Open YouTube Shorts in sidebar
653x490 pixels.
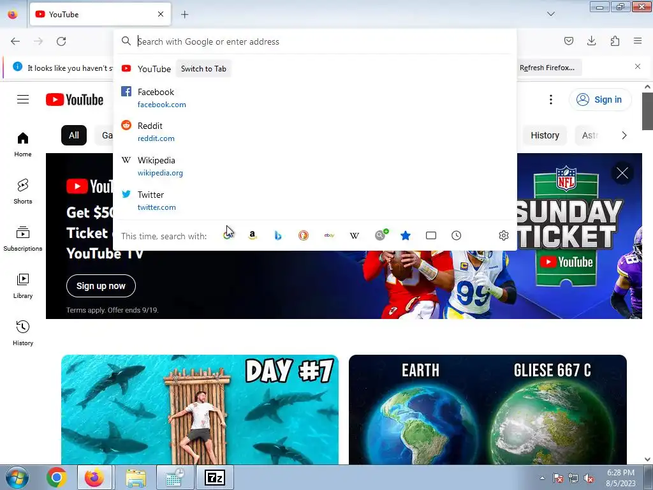(x=23, y=191)
